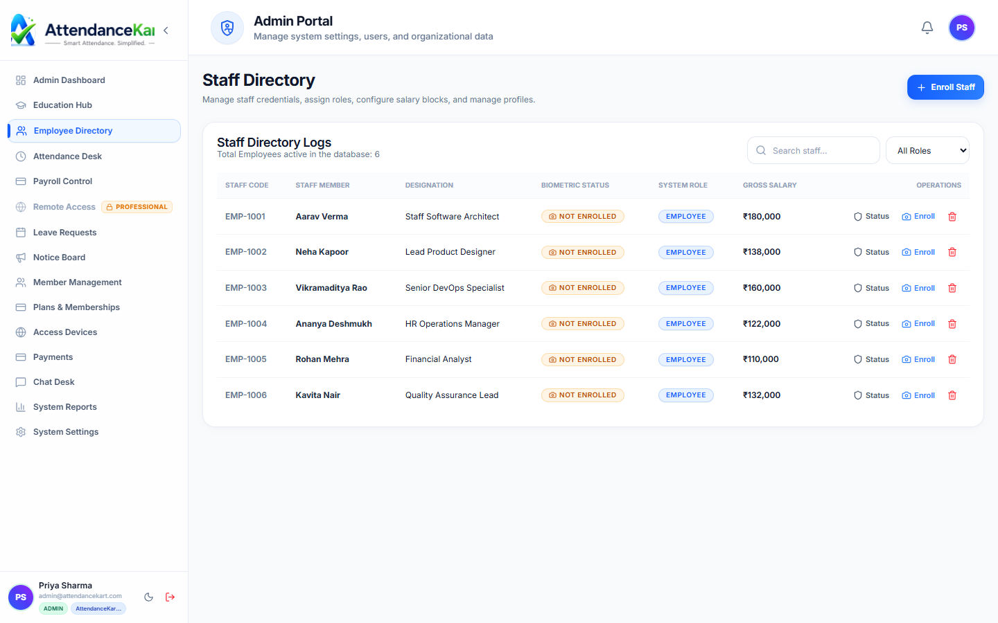Open the Payments page
The height and width of the screenshot is (623, 998).
[94, 357]
